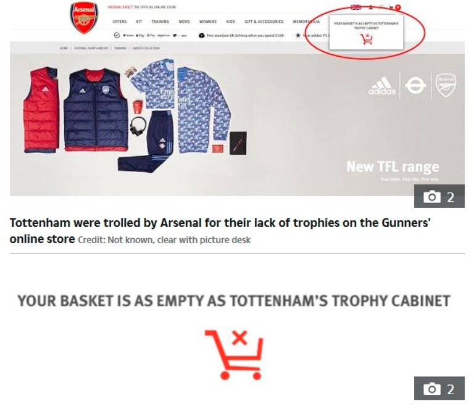Open the user account icon
Screen dimensions: 474x409
point(371,7)
